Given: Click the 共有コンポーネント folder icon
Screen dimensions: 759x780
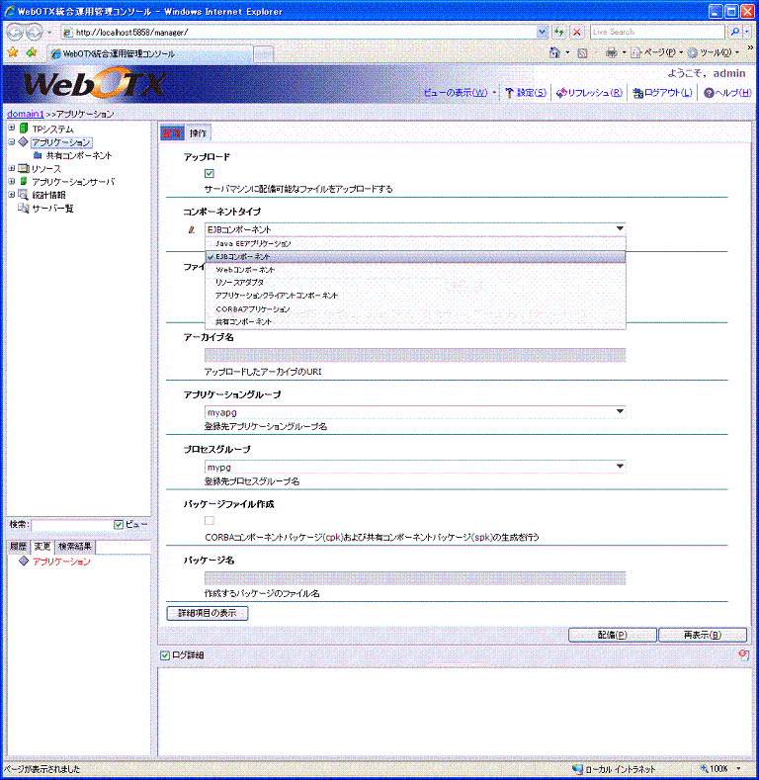Looking at the screenshot, I should coord(38,155).
